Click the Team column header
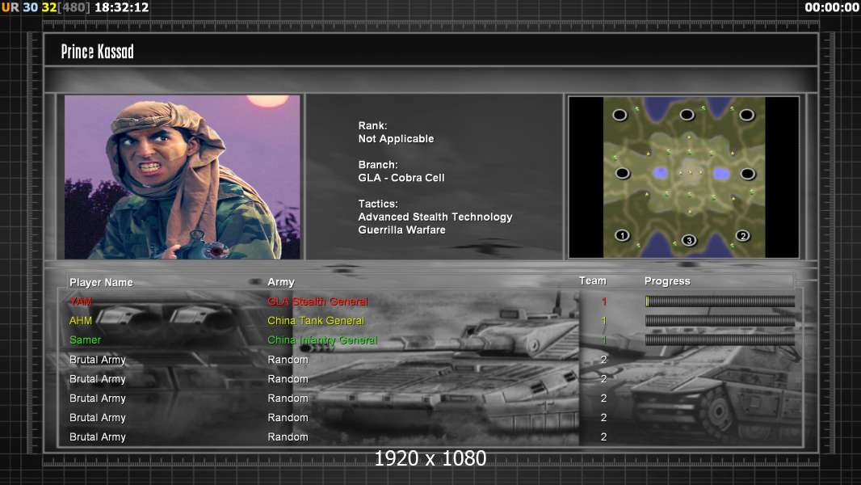Image resolution: width=861 pixels, height=485 pixels. (x=593, y=280)
